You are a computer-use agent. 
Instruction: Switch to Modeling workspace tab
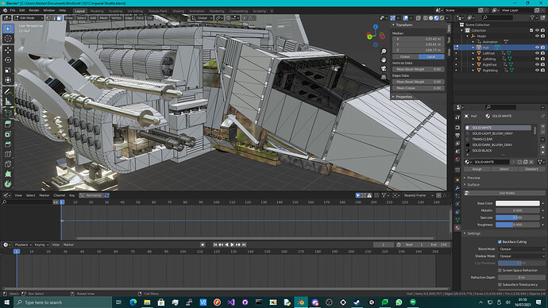click(x=97, y=11)
